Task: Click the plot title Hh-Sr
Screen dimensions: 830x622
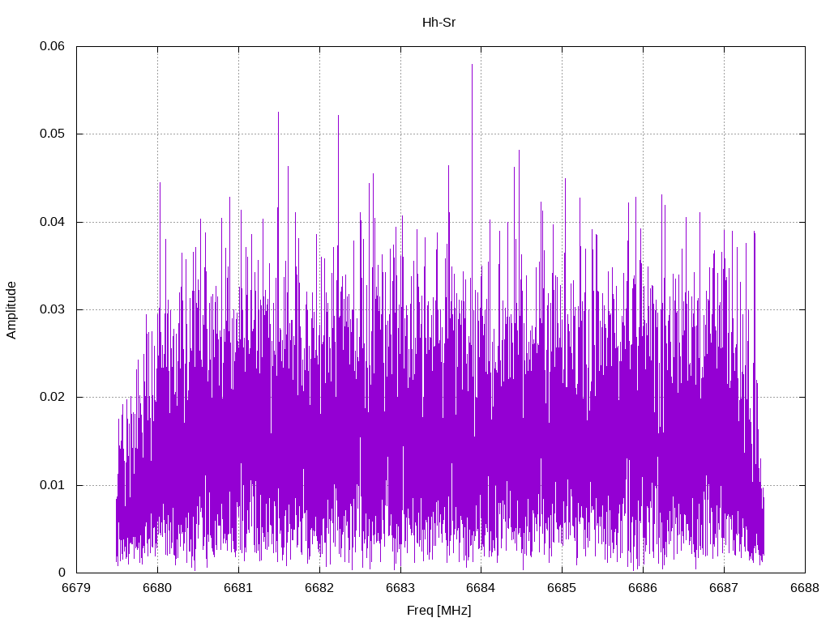Action: (x=439, y=23)
